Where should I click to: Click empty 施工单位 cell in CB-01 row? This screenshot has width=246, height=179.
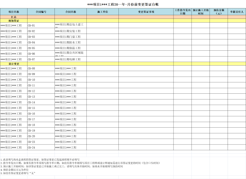tap(103, 26)
